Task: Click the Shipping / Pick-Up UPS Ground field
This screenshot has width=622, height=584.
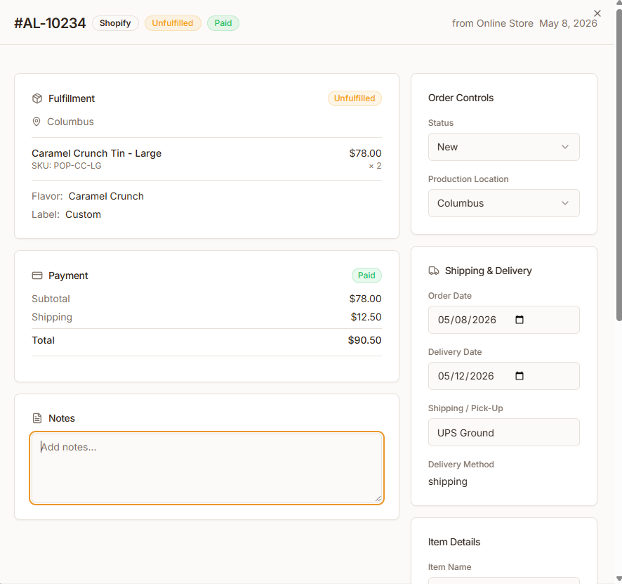Action: pyautogui.click(x=504, y=432)
